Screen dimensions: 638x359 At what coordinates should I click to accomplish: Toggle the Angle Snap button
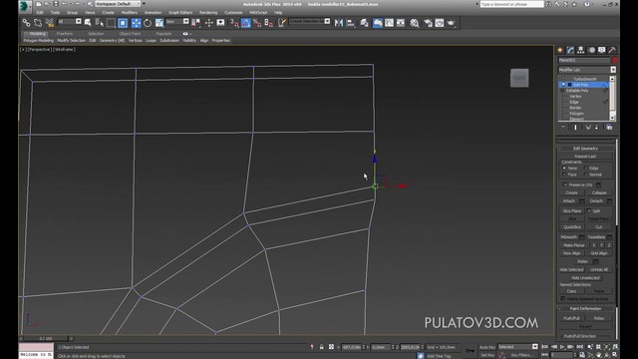(246, 23)
